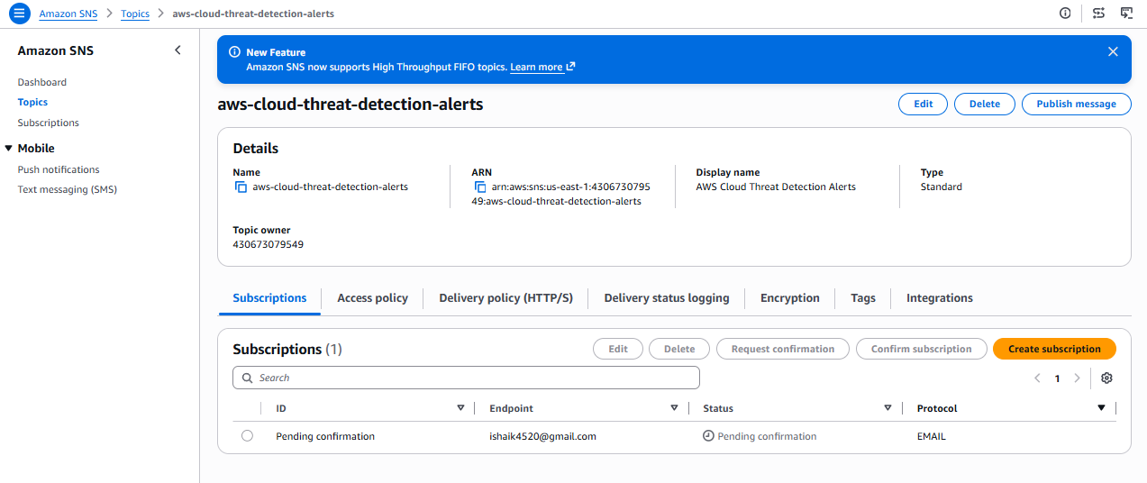
Task: Sort subscriptions by Endpoint column arrow
Action: click(x=674, y=408)
